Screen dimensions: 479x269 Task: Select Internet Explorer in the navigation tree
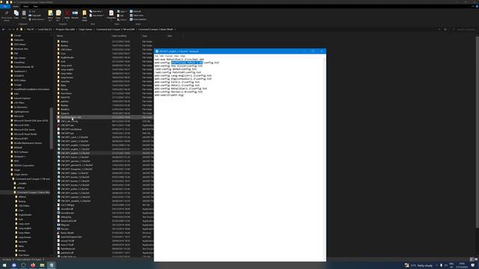(22, 98)
